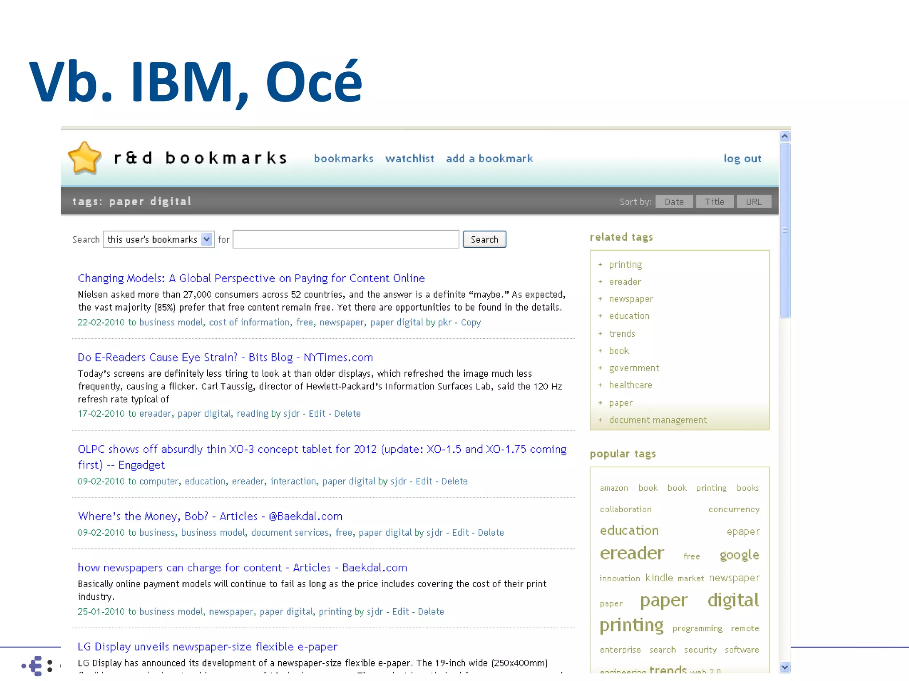Click log out

point(742,159)
